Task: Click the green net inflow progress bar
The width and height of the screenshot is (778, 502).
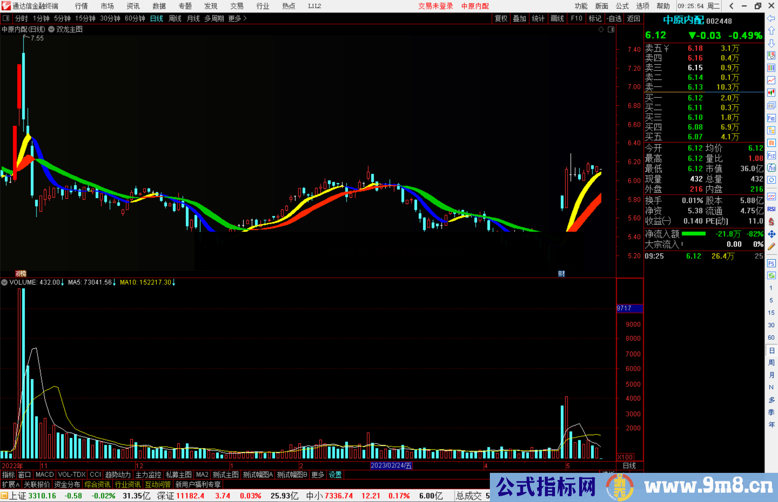Action: tap(694, 234)
